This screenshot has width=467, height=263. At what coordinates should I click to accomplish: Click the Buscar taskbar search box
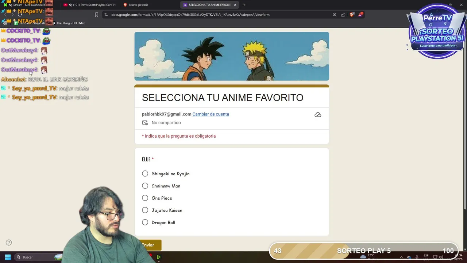(38, 257)
